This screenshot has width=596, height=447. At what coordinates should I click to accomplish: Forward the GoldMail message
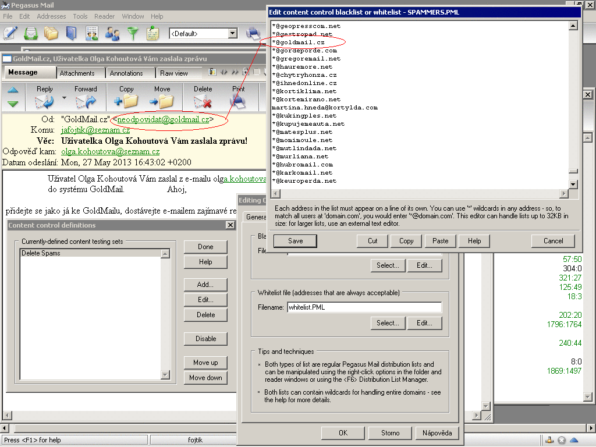86,97
